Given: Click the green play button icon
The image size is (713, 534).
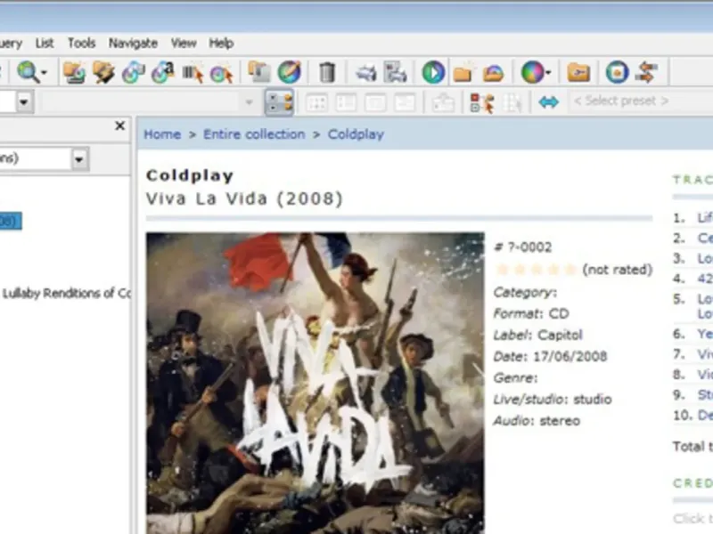Looking at the screenshot, I should click(x=433, y=73).
